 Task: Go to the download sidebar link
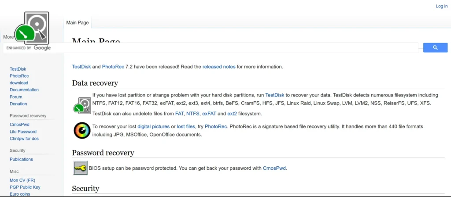(x=19, y=83)
